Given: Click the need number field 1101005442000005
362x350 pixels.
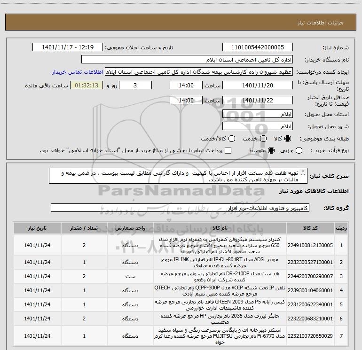Looking at the screenshot, I should pos(258,47).
